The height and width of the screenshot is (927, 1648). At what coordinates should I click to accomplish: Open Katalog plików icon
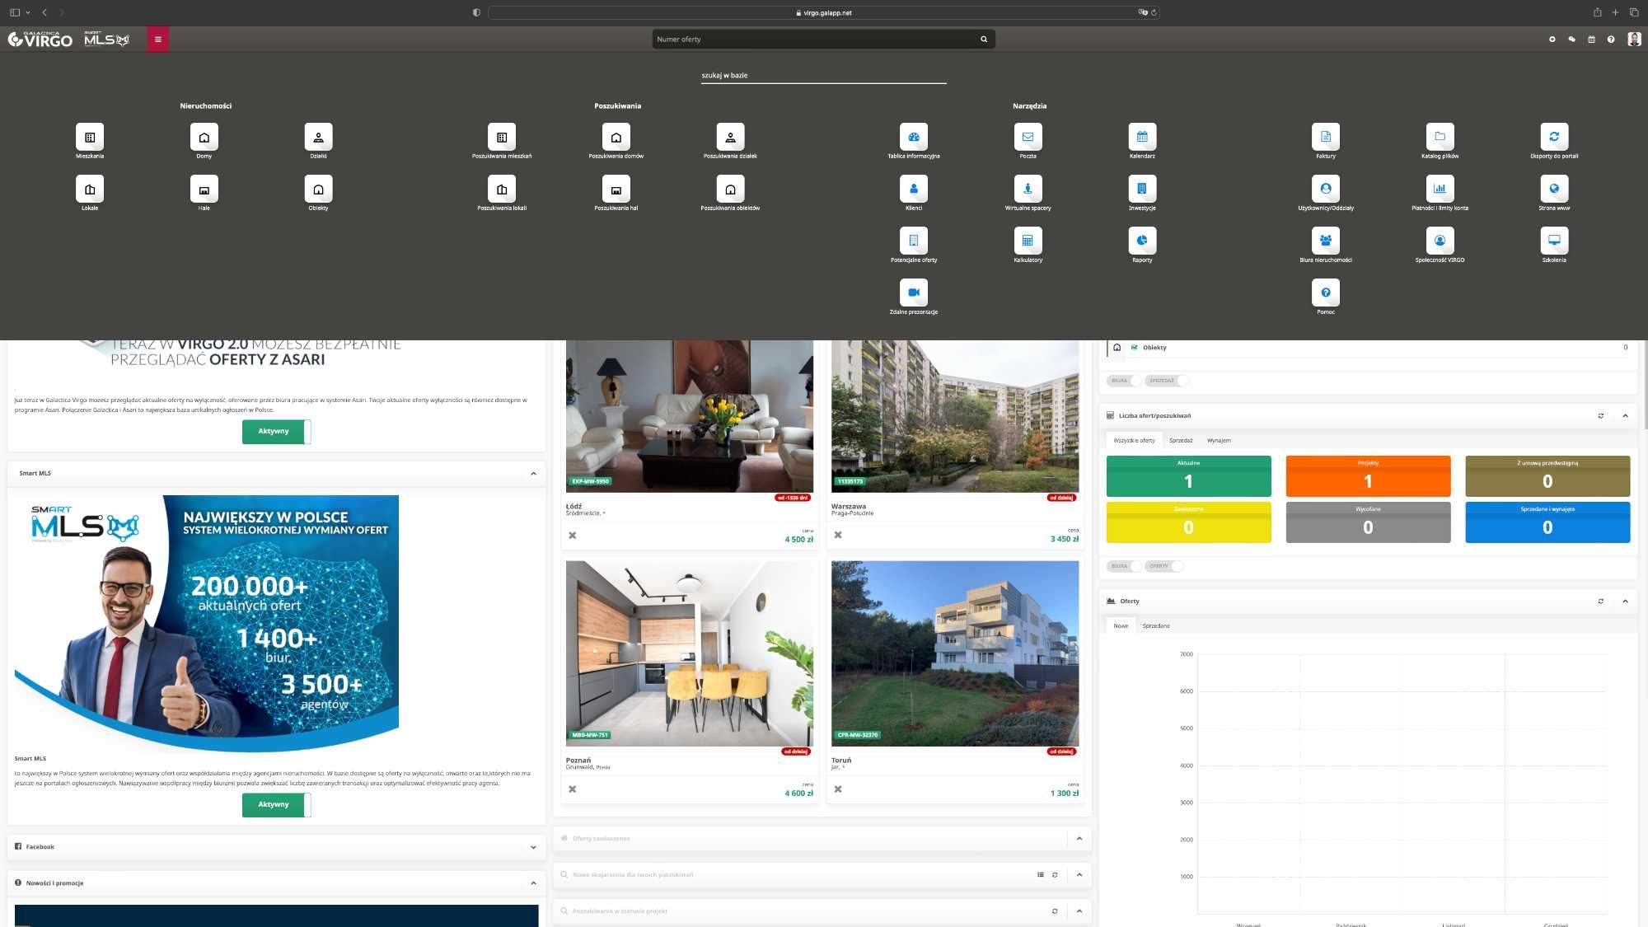1440,137
